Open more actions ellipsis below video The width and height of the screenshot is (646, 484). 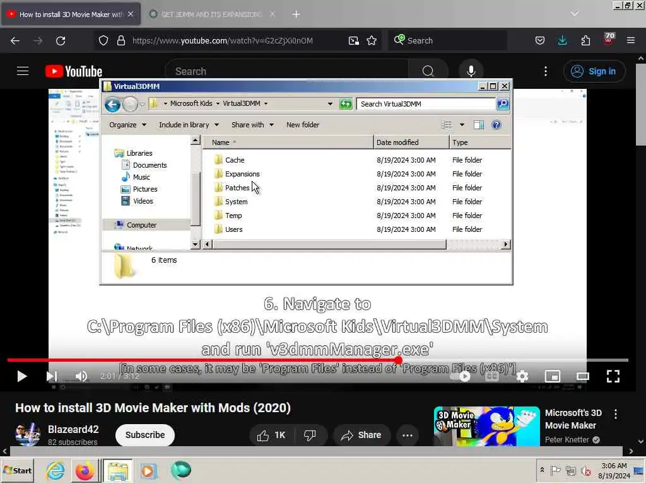click(408, 435)
